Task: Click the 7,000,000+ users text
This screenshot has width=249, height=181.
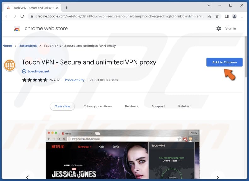Action: point(104,80)
